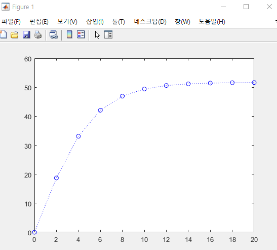Print the figure with printer icon

coord(38,34)
